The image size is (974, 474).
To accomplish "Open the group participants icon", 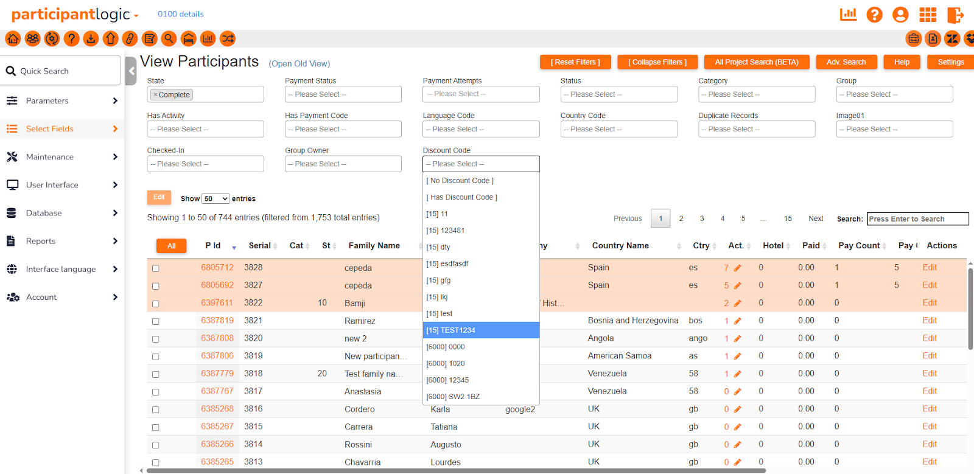I will pyautogui.click(x=32, y=39).
